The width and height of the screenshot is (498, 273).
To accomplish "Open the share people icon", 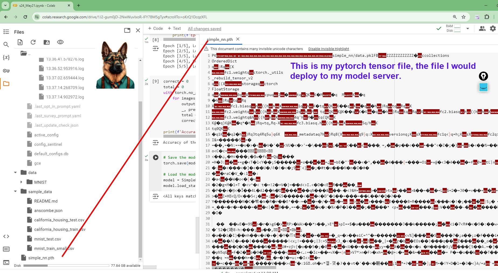I will [482, 29].
